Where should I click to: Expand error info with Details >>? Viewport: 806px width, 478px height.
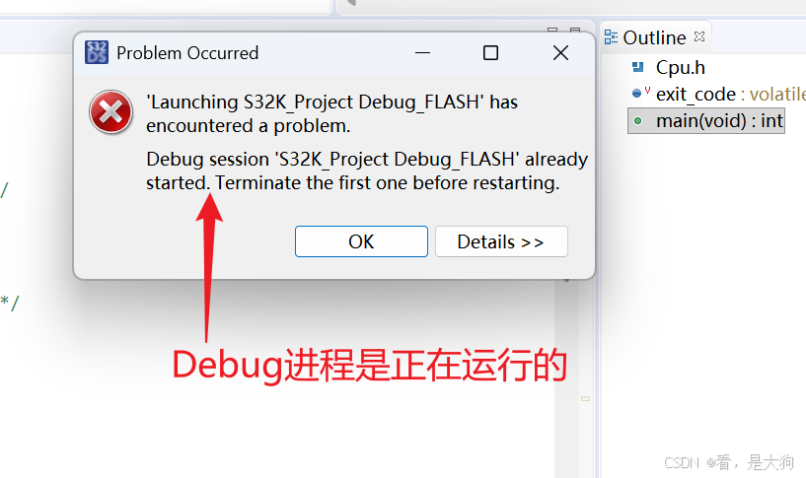pos(501,241)
